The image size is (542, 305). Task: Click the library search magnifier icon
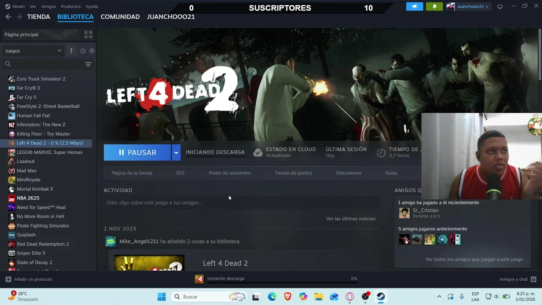tap(8, 64)
